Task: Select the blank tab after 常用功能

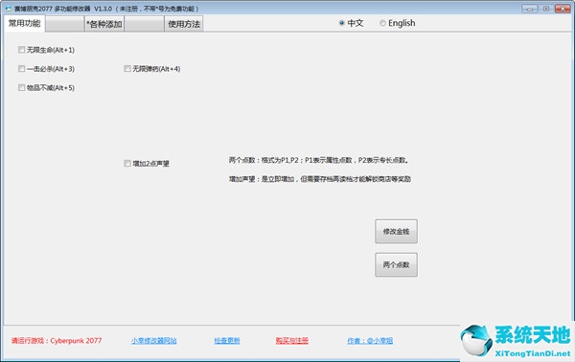Action: click(64, 24)
